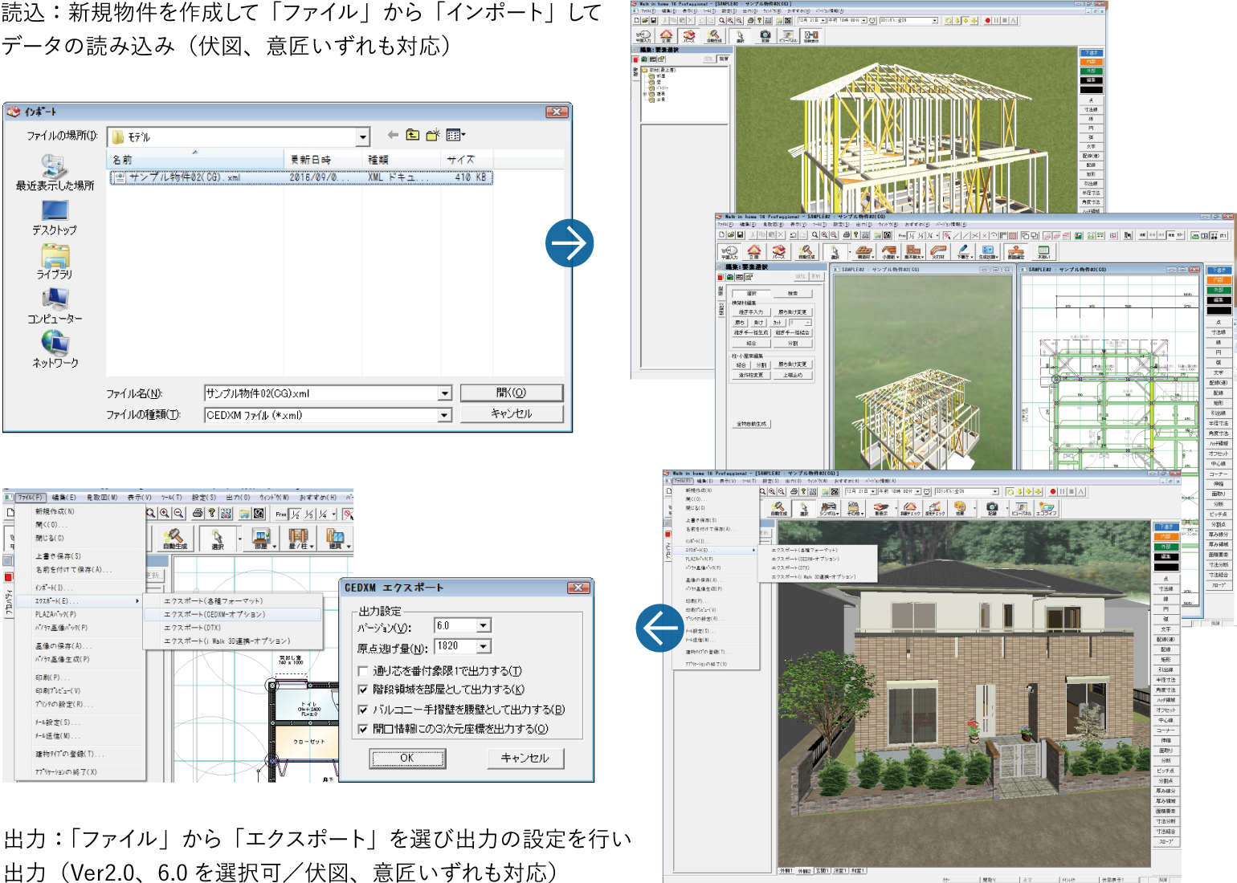
Task: Click the 名前 column header
Action: (195, 160)
